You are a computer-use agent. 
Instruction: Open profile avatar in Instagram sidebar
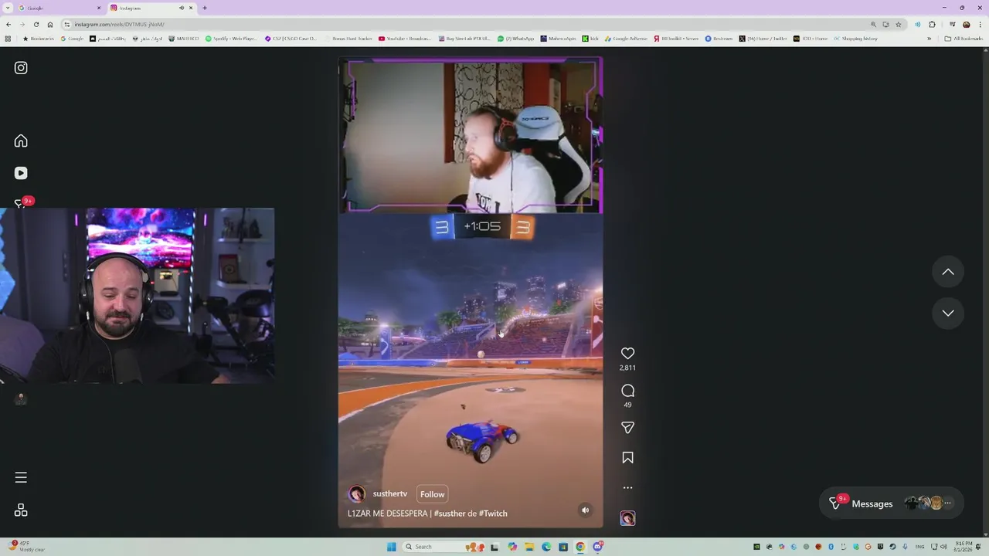21,398
